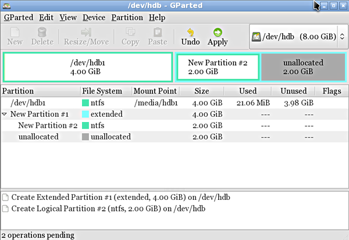Screen dimensions: 349x240
Task: Click the GParted icon in the title bar
Action: tap(6, 5)
